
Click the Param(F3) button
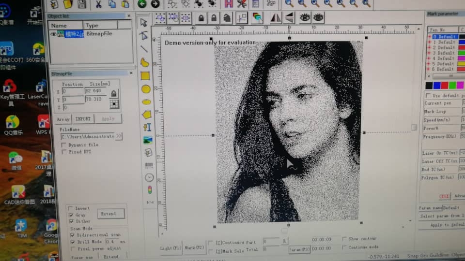click(x=299, y=250)
